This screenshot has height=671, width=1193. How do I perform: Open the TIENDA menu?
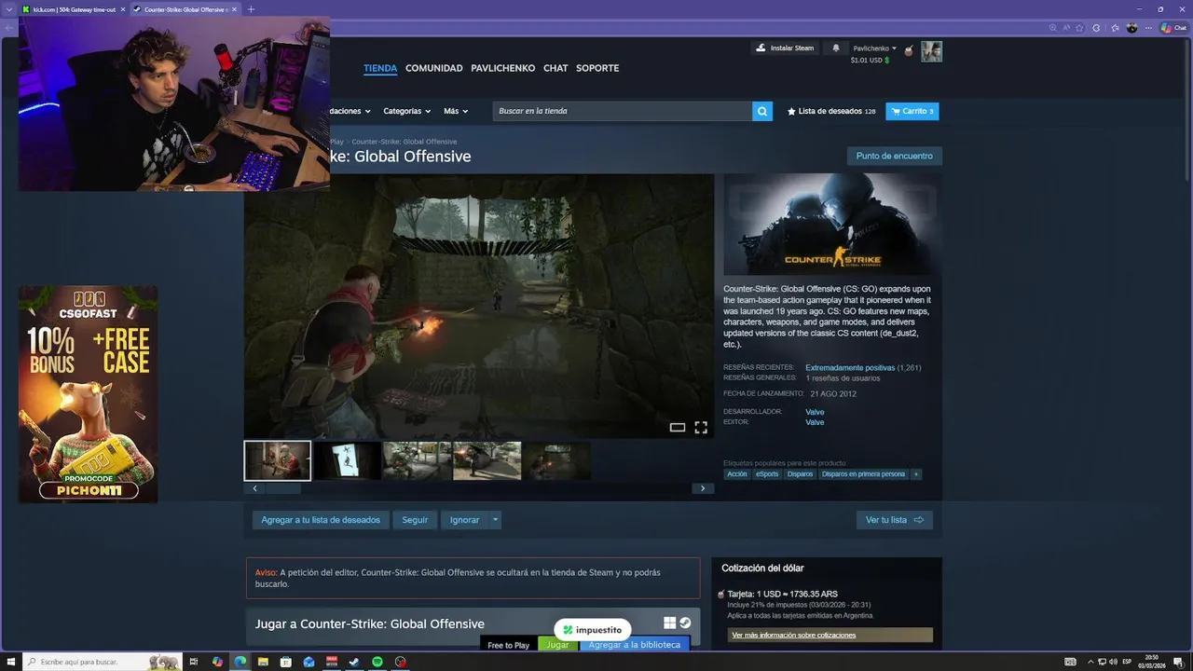(x=380, y=68)
